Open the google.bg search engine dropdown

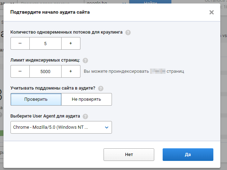tap(107, 2)
